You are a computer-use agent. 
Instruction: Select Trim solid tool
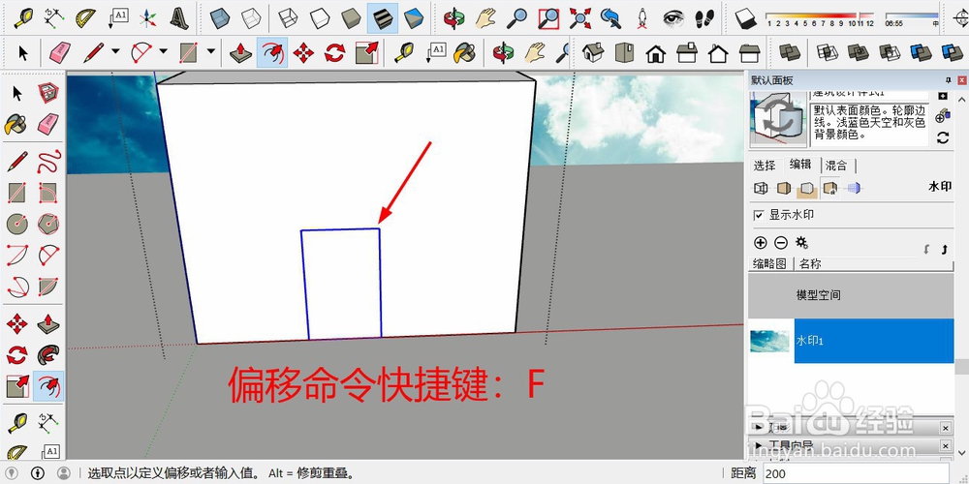[921, 52]
